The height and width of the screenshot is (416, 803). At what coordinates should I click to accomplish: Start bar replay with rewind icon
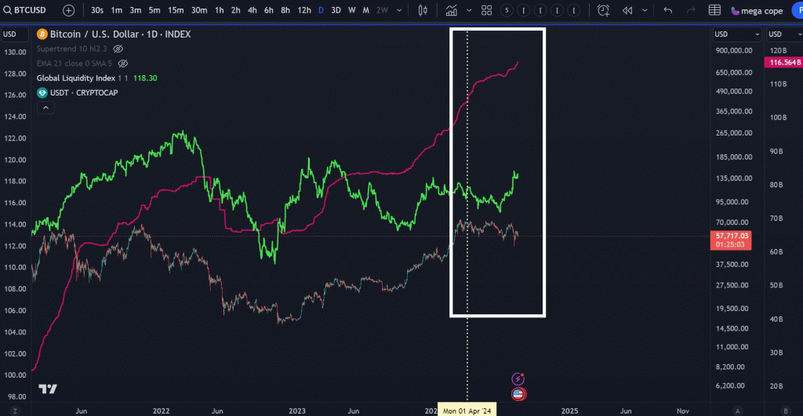coord(627,10)
